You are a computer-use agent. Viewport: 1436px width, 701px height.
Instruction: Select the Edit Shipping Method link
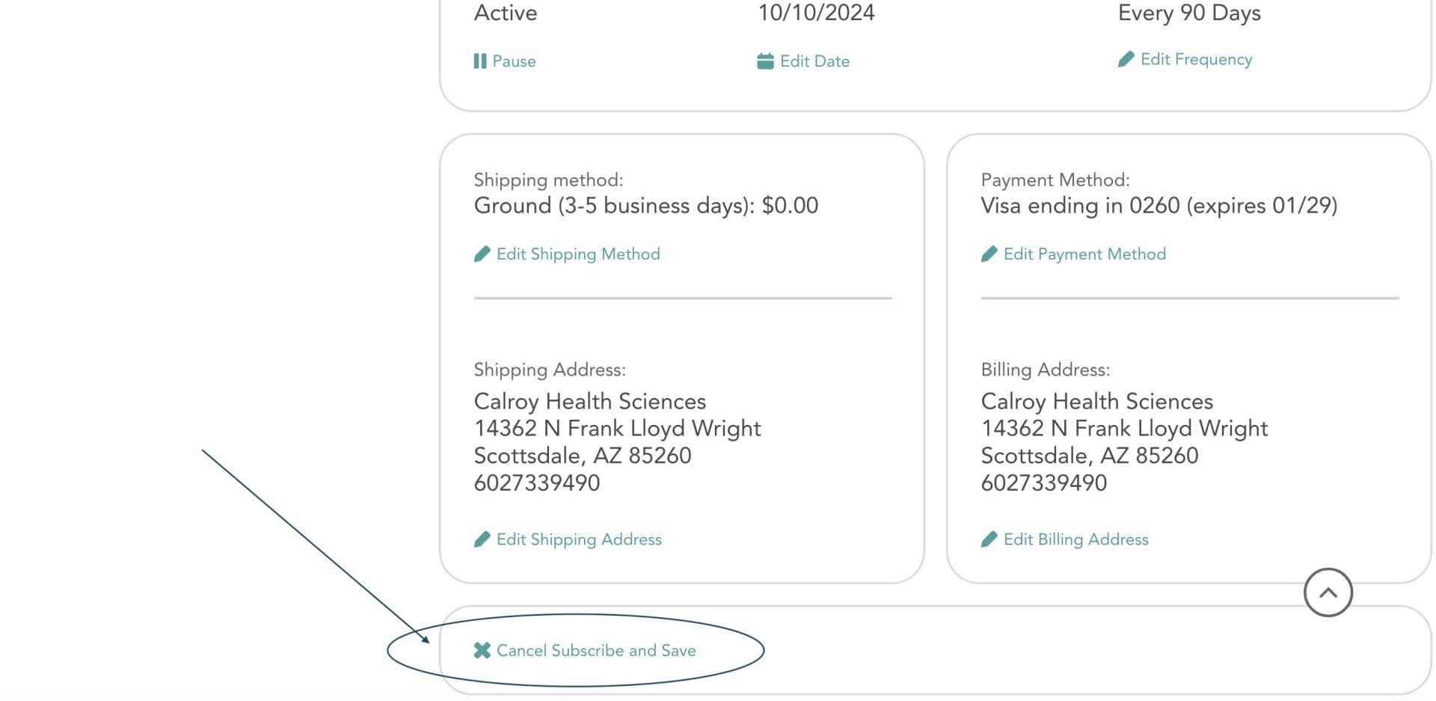578,254
